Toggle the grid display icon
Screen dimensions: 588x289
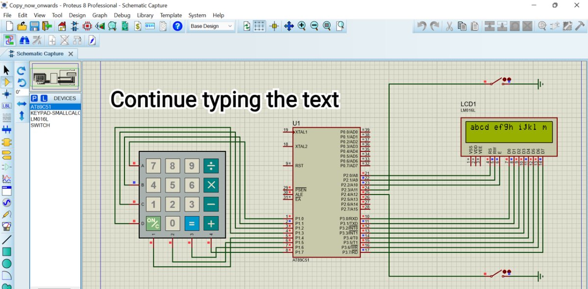pos(259,26)
